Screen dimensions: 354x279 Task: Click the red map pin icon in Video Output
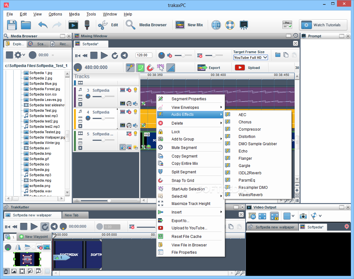[347, 226]
